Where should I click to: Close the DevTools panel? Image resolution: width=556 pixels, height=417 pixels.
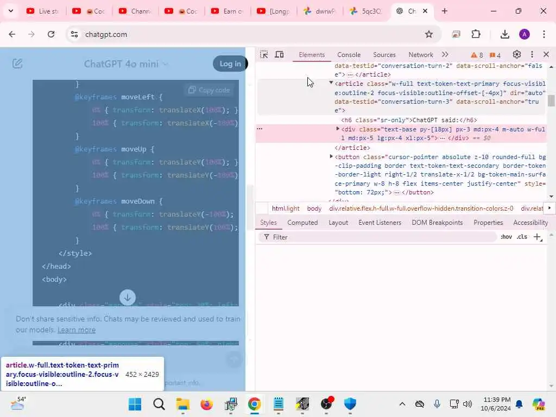click(x=546, y=55)
